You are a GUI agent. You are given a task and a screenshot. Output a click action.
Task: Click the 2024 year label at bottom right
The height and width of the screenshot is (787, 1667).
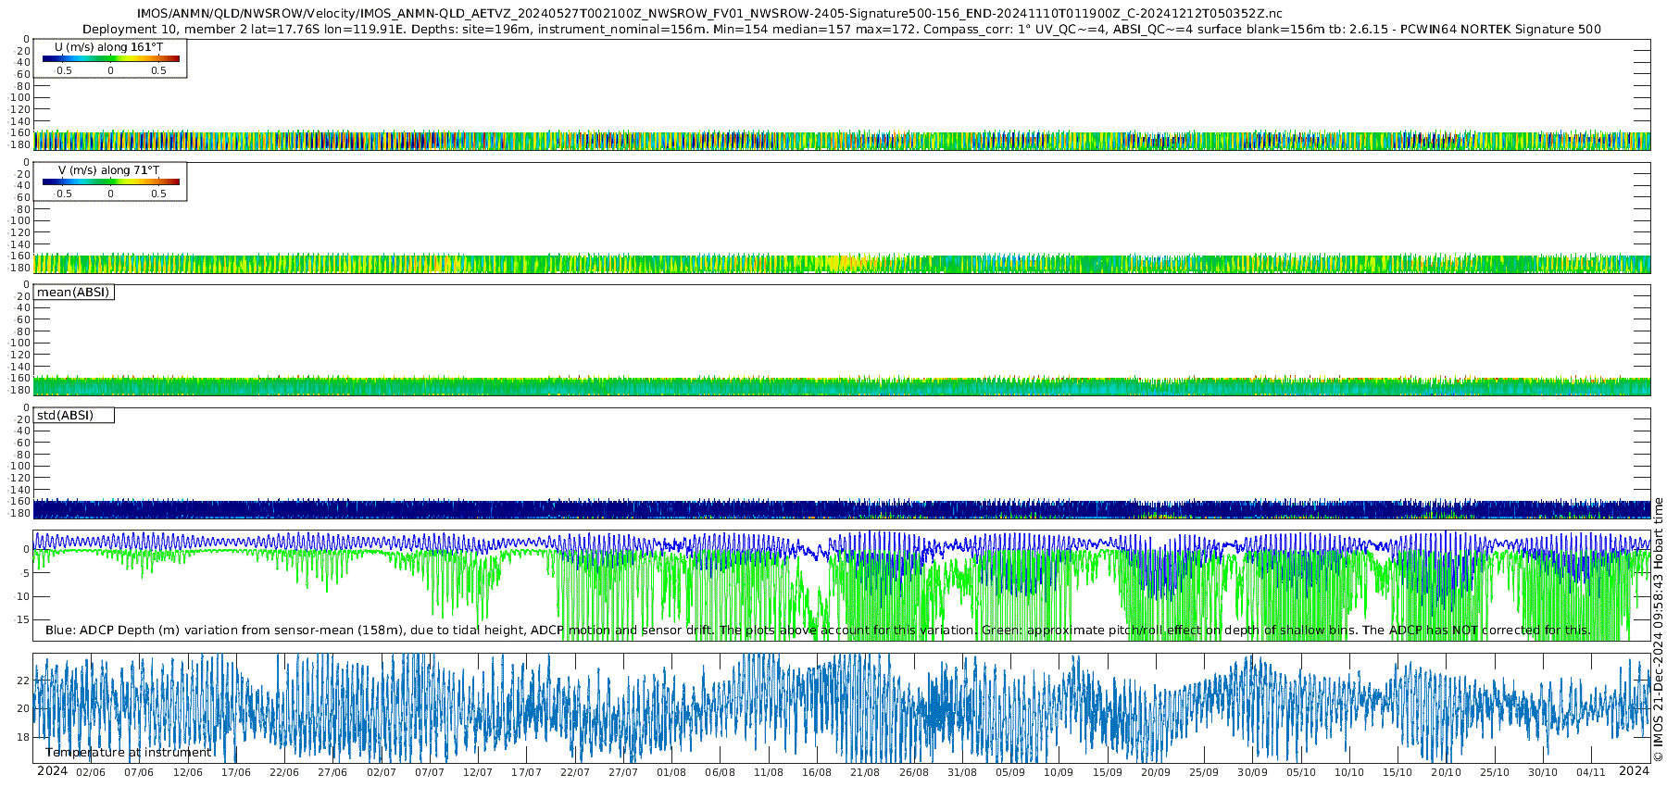1634,771
